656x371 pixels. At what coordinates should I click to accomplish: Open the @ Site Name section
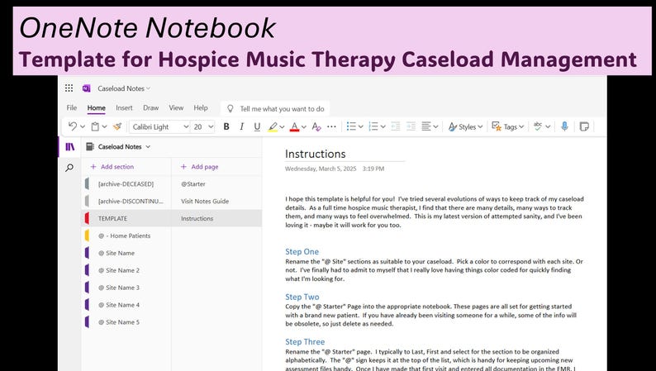[126, 253]
